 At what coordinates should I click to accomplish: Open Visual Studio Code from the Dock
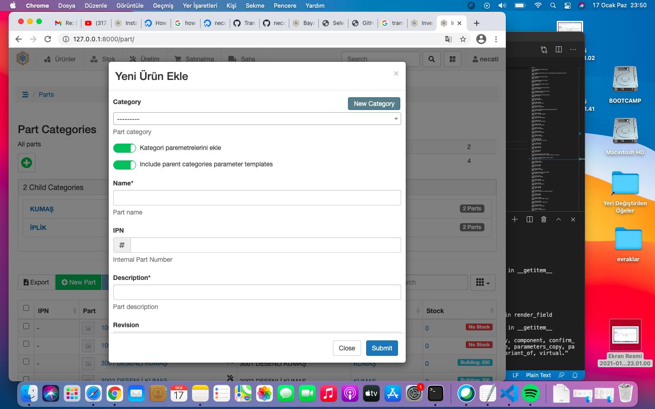(509, 393)
